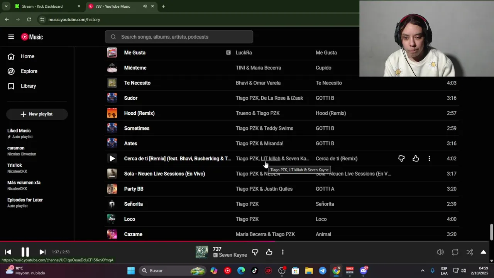Open artist link Bhavi & Omar Varela
494x278 pixels.
pyautogui.click(x=258, y=83)
